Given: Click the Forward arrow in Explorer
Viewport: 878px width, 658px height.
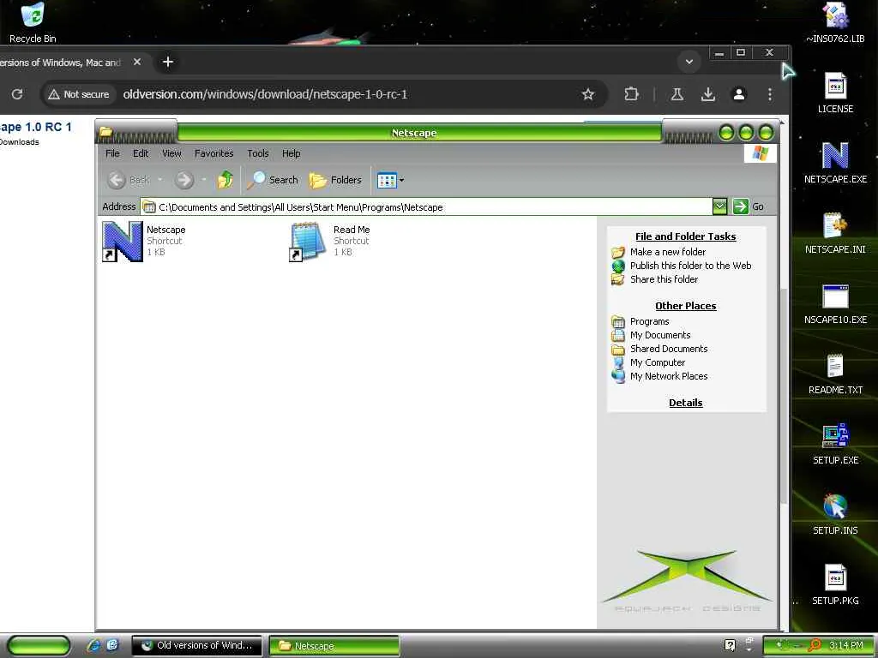Looking at the screenshot, I should [184, 180].
